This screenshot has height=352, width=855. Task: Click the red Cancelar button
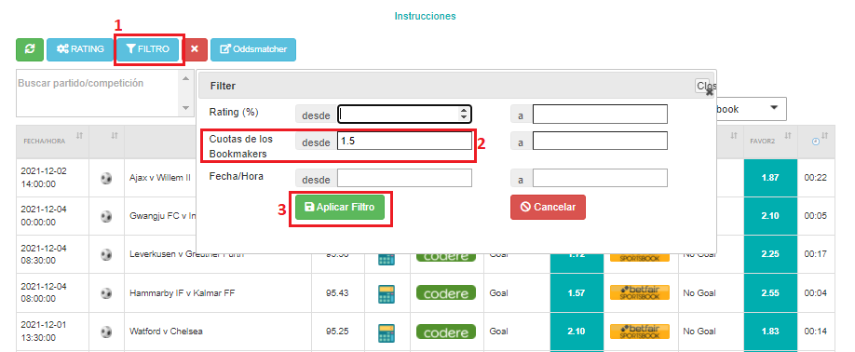point(548,207)
